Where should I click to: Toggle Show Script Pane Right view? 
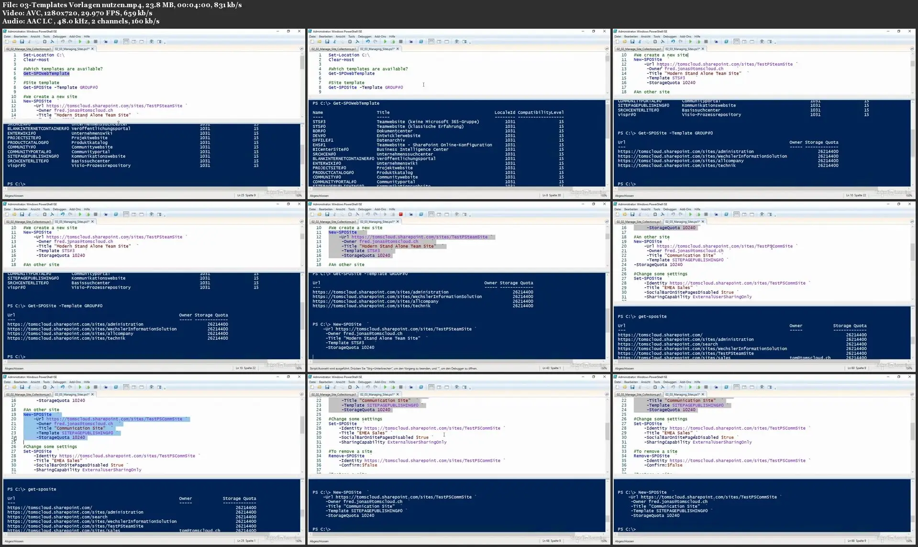coord(134,43)
